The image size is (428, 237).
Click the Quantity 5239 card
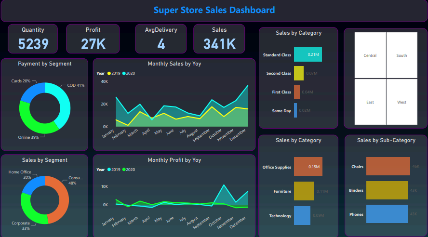coord(33,39)
